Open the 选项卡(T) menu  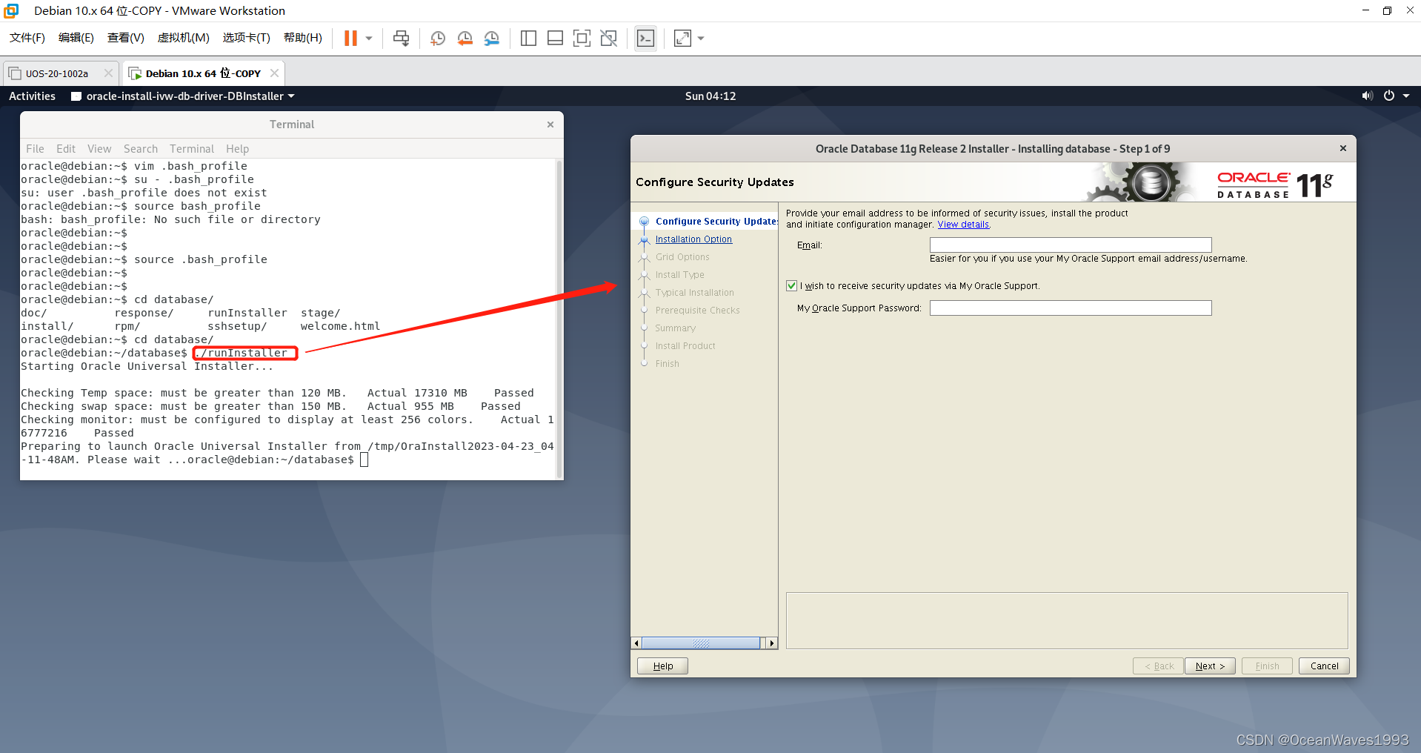pyautogui.click(x=247, y=38)
